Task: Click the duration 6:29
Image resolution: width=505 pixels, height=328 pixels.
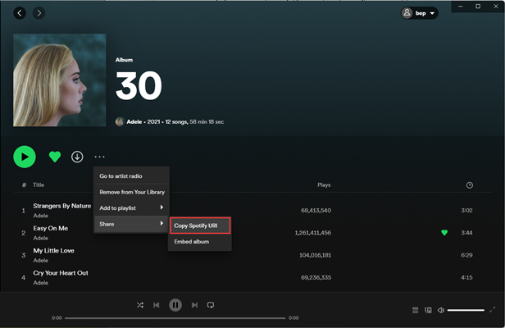Action: pos(466,255)
